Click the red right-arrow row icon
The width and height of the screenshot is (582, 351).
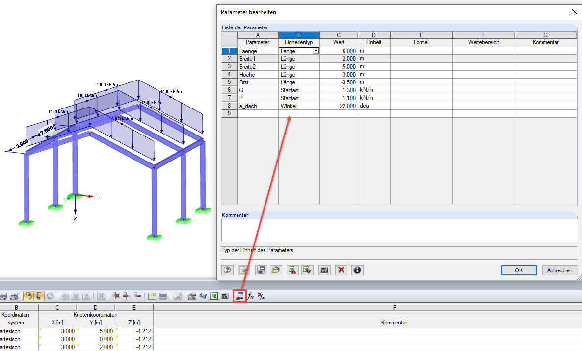click(137, 296)
